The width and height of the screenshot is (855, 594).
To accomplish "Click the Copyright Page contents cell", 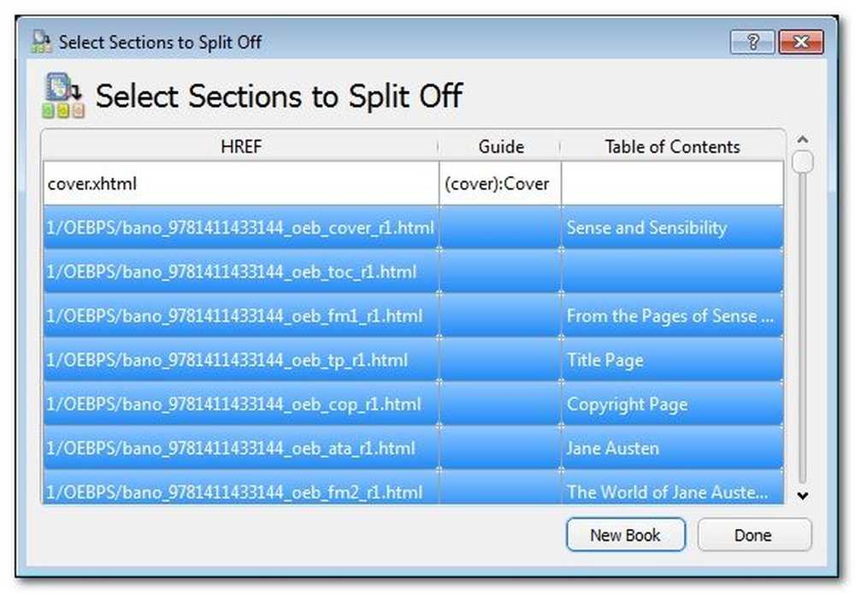I will click(672, 403).
